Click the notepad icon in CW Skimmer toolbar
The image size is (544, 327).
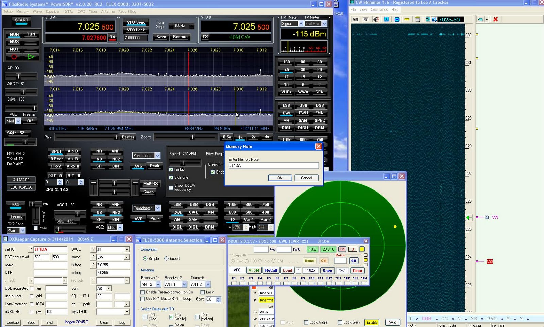tap(418, 19)
